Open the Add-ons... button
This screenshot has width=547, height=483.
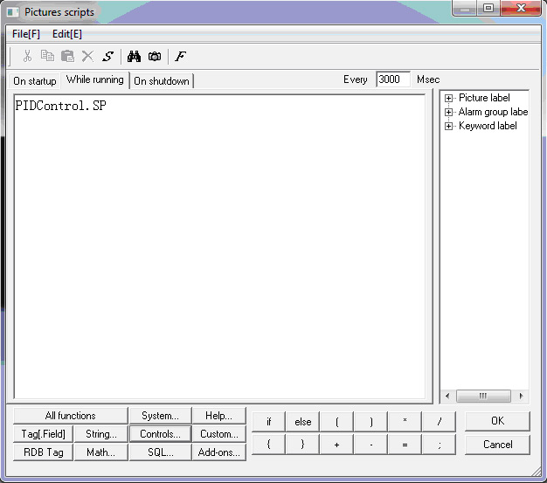tap(218, 452)
